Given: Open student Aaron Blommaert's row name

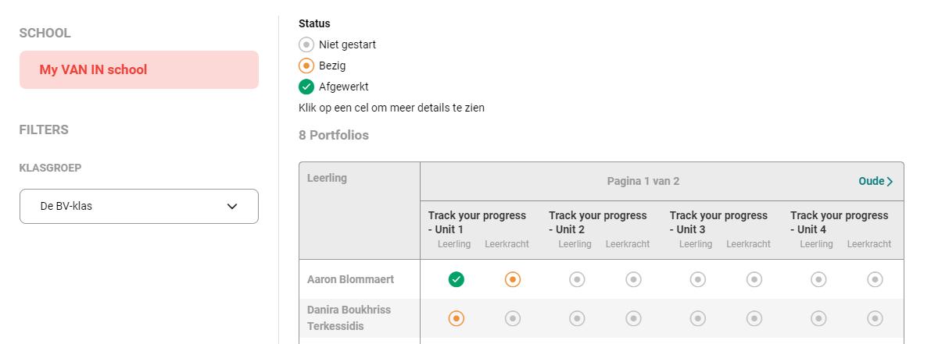Looking at the screenshot, I should pyautogui.click(x=350, y=279).
